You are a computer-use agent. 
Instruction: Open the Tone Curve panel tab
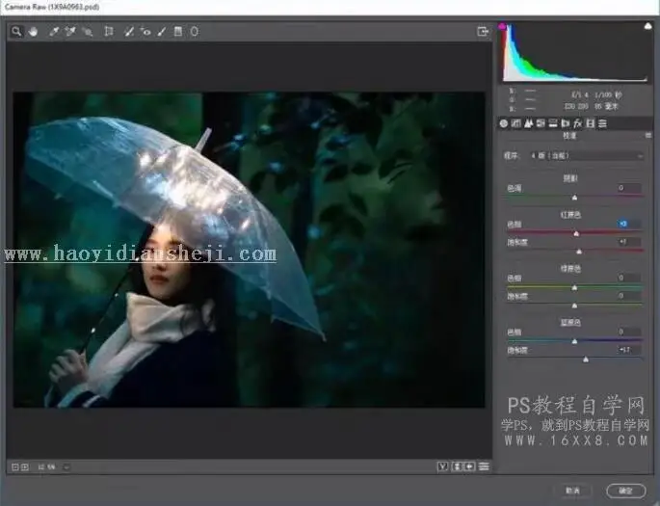click(x=516, y=123)
